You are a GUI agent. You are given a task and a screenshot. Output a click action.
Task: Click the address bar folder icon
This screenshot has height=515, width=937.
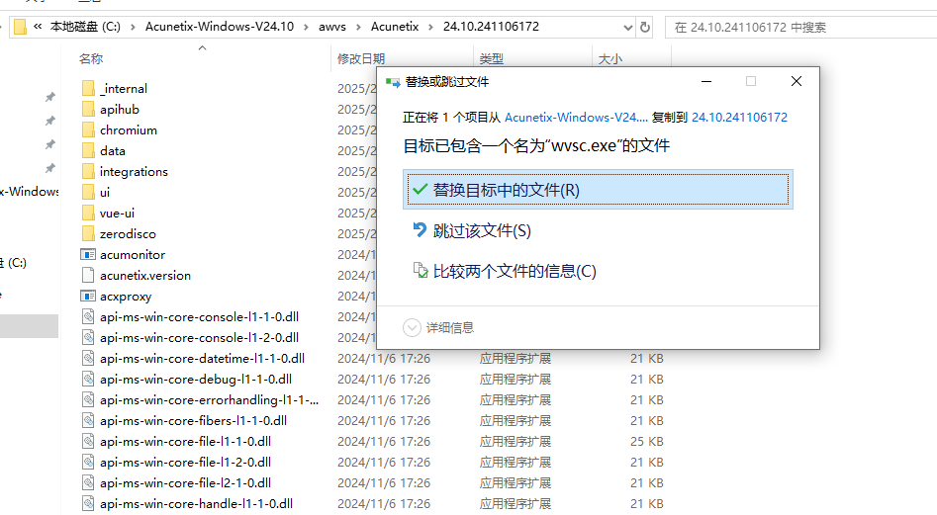point(20,27)
